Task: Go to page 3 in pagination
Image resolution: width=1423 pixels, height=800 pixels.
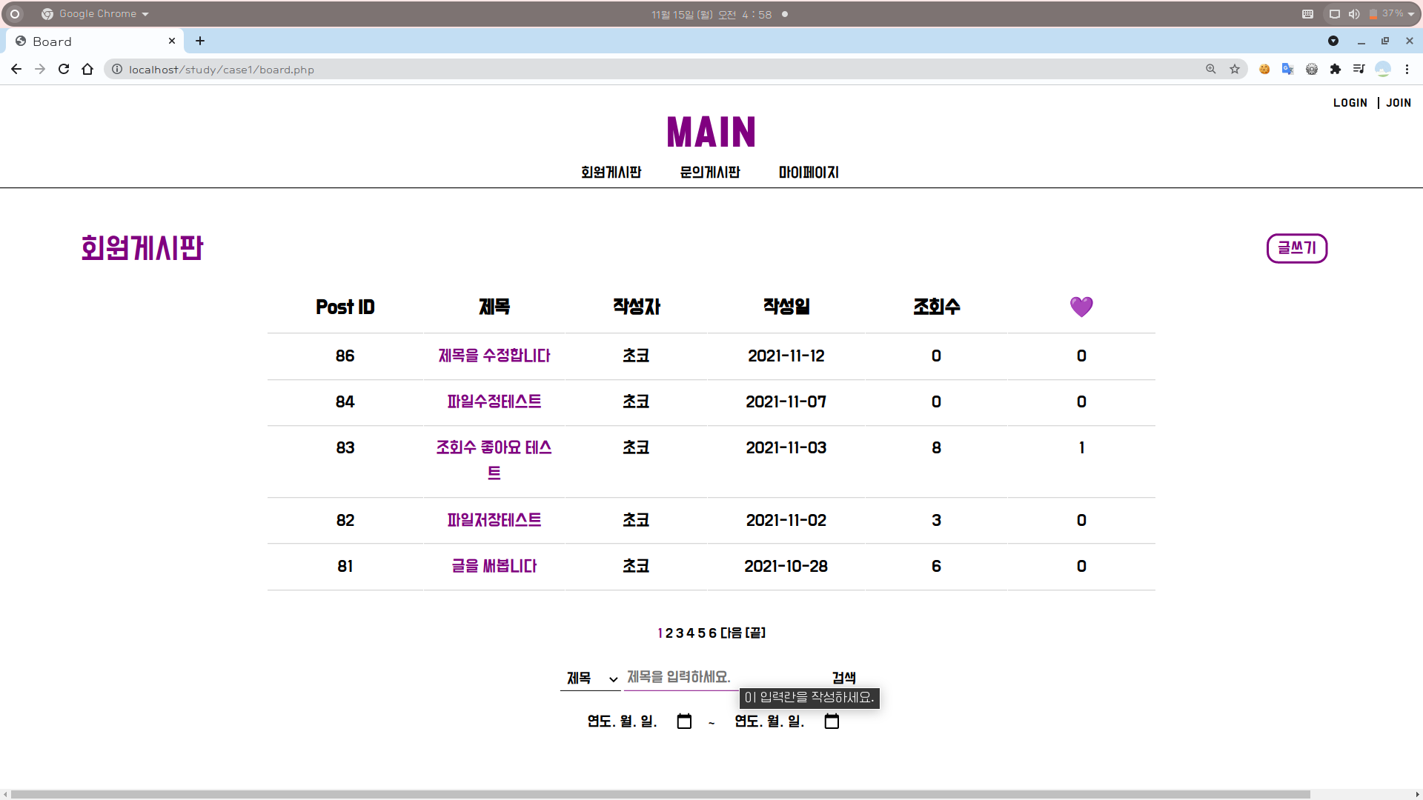Action: tap(680, 633)
